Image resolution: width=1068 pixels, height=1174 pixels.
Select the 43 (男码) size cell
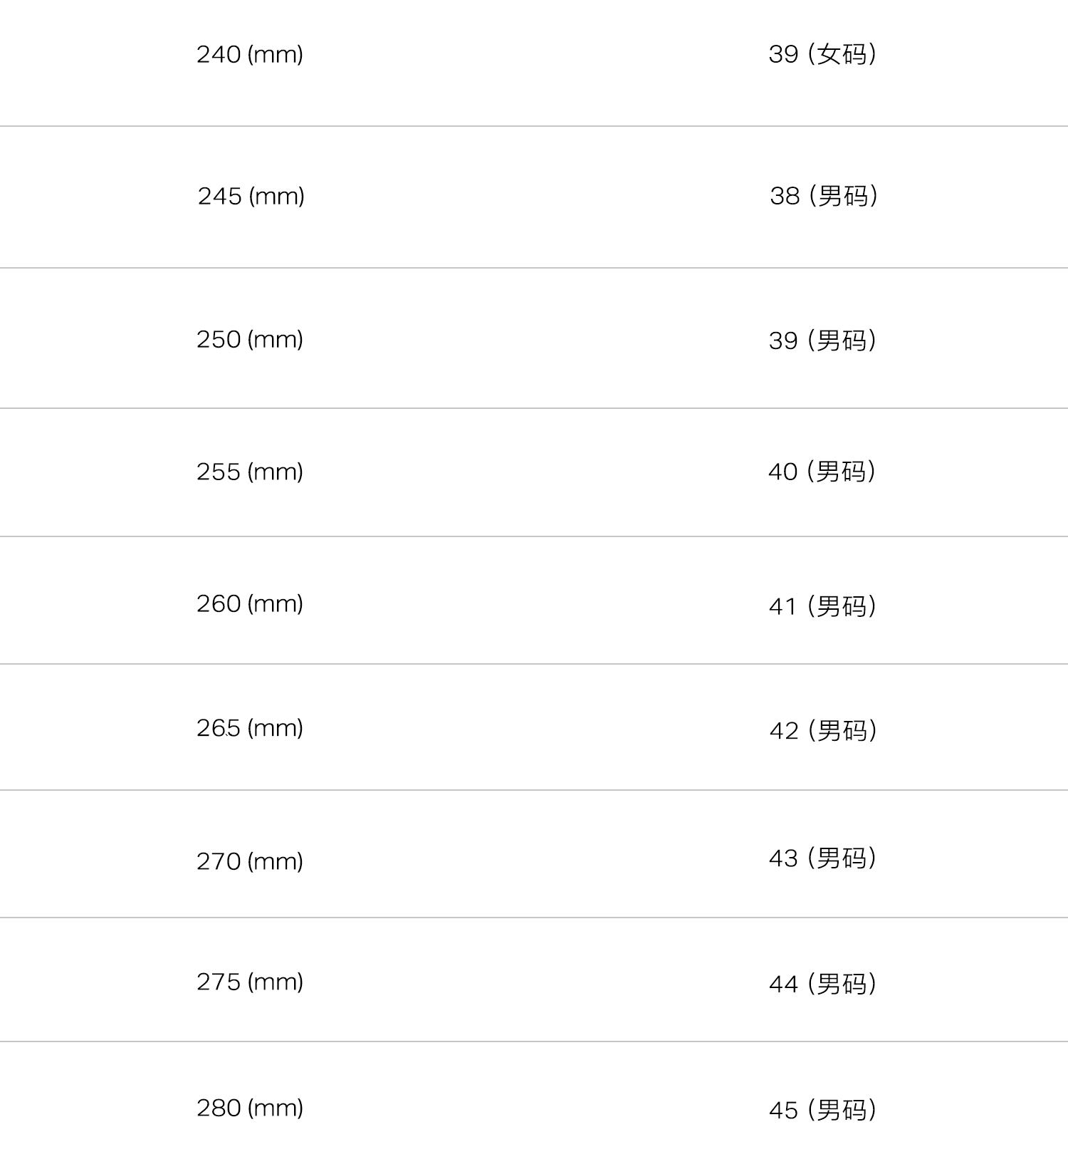pos(822,858)
